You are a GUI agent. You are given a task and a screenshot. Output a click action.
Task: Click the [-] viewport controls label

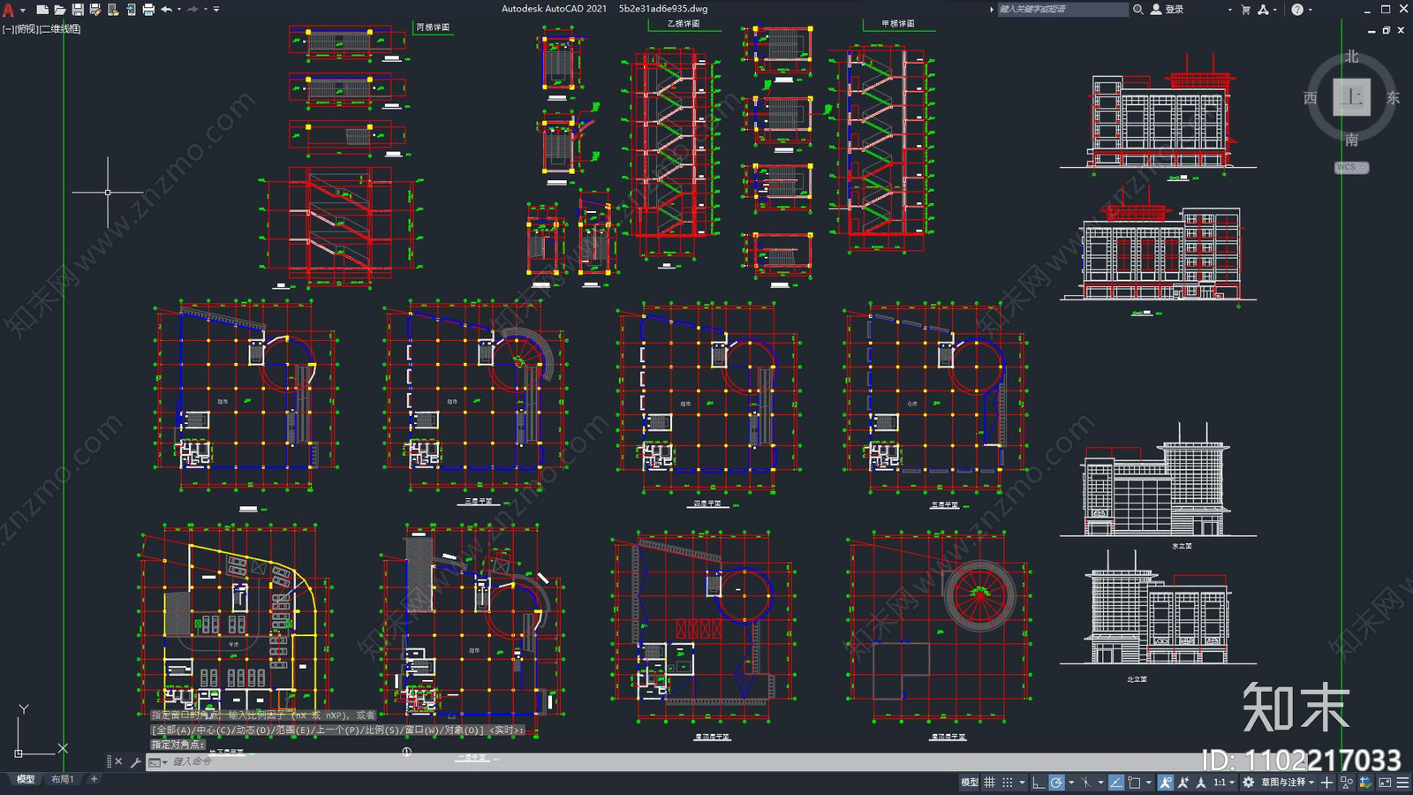point(7,29)
